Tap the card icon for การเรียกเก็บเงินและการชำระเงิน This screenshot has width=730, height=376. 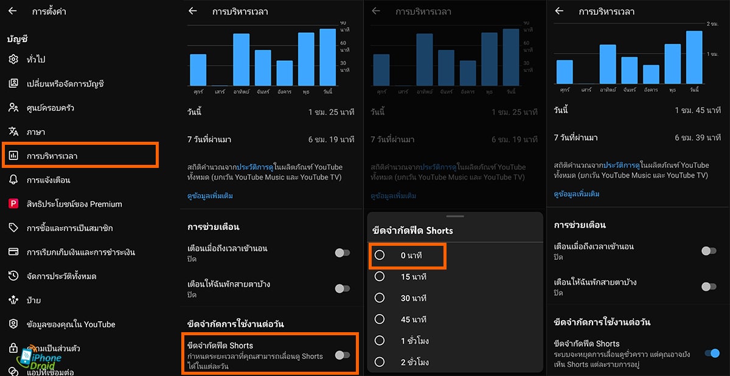[x=13, y=252]
